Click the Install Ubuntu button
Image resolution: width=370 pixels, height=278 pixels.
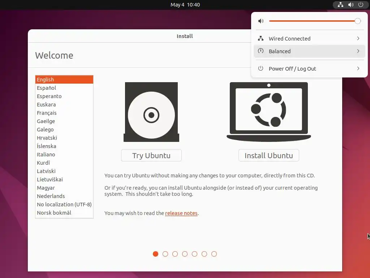(269, 155)
